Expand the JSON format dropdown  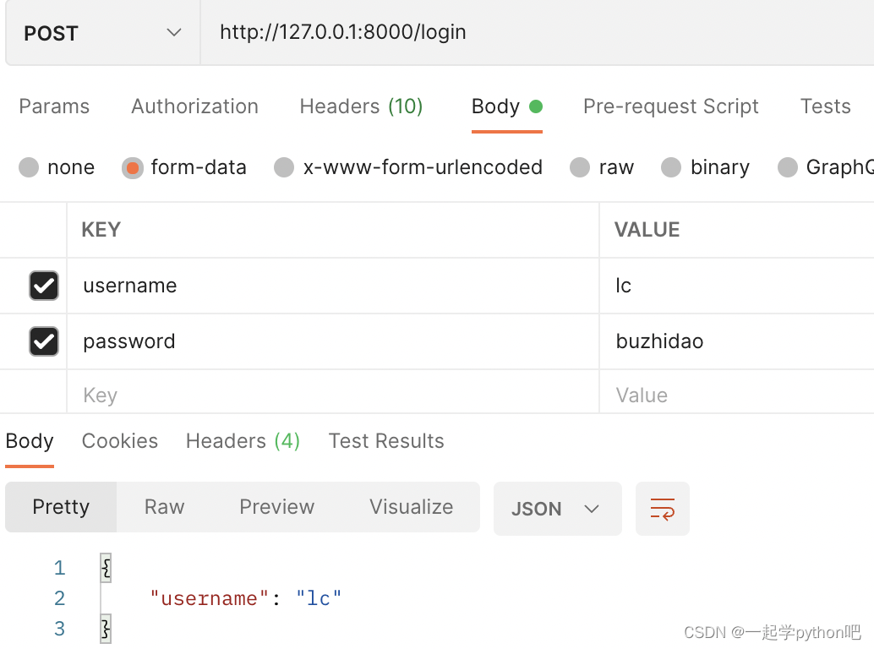point(557,509)
